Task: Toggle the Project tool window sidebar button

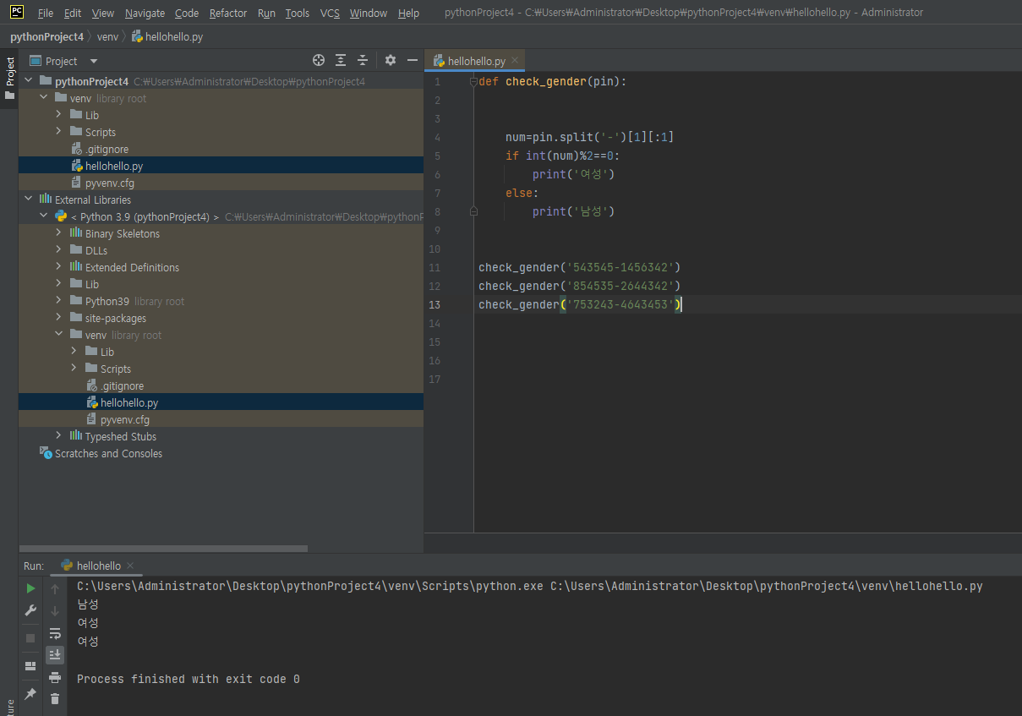Action: click(x=9, y=79)
